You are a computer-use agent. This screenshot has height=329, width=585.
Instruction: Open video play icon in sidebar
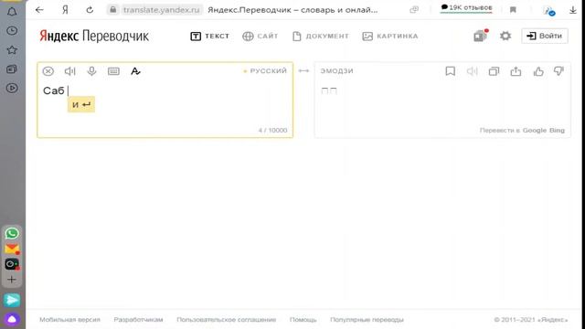[x=12, y=88]
